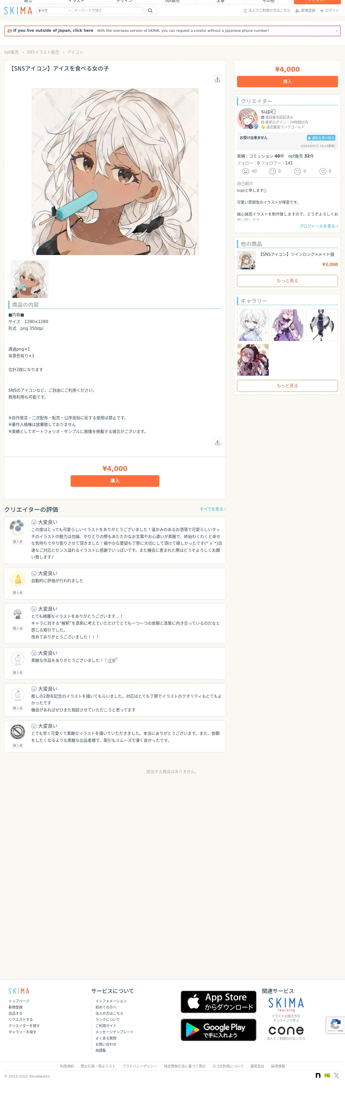Open ギャラリーを探す footer link
The height and width of the screenshot is (1098, 345).
click(x=23, y=1032)
